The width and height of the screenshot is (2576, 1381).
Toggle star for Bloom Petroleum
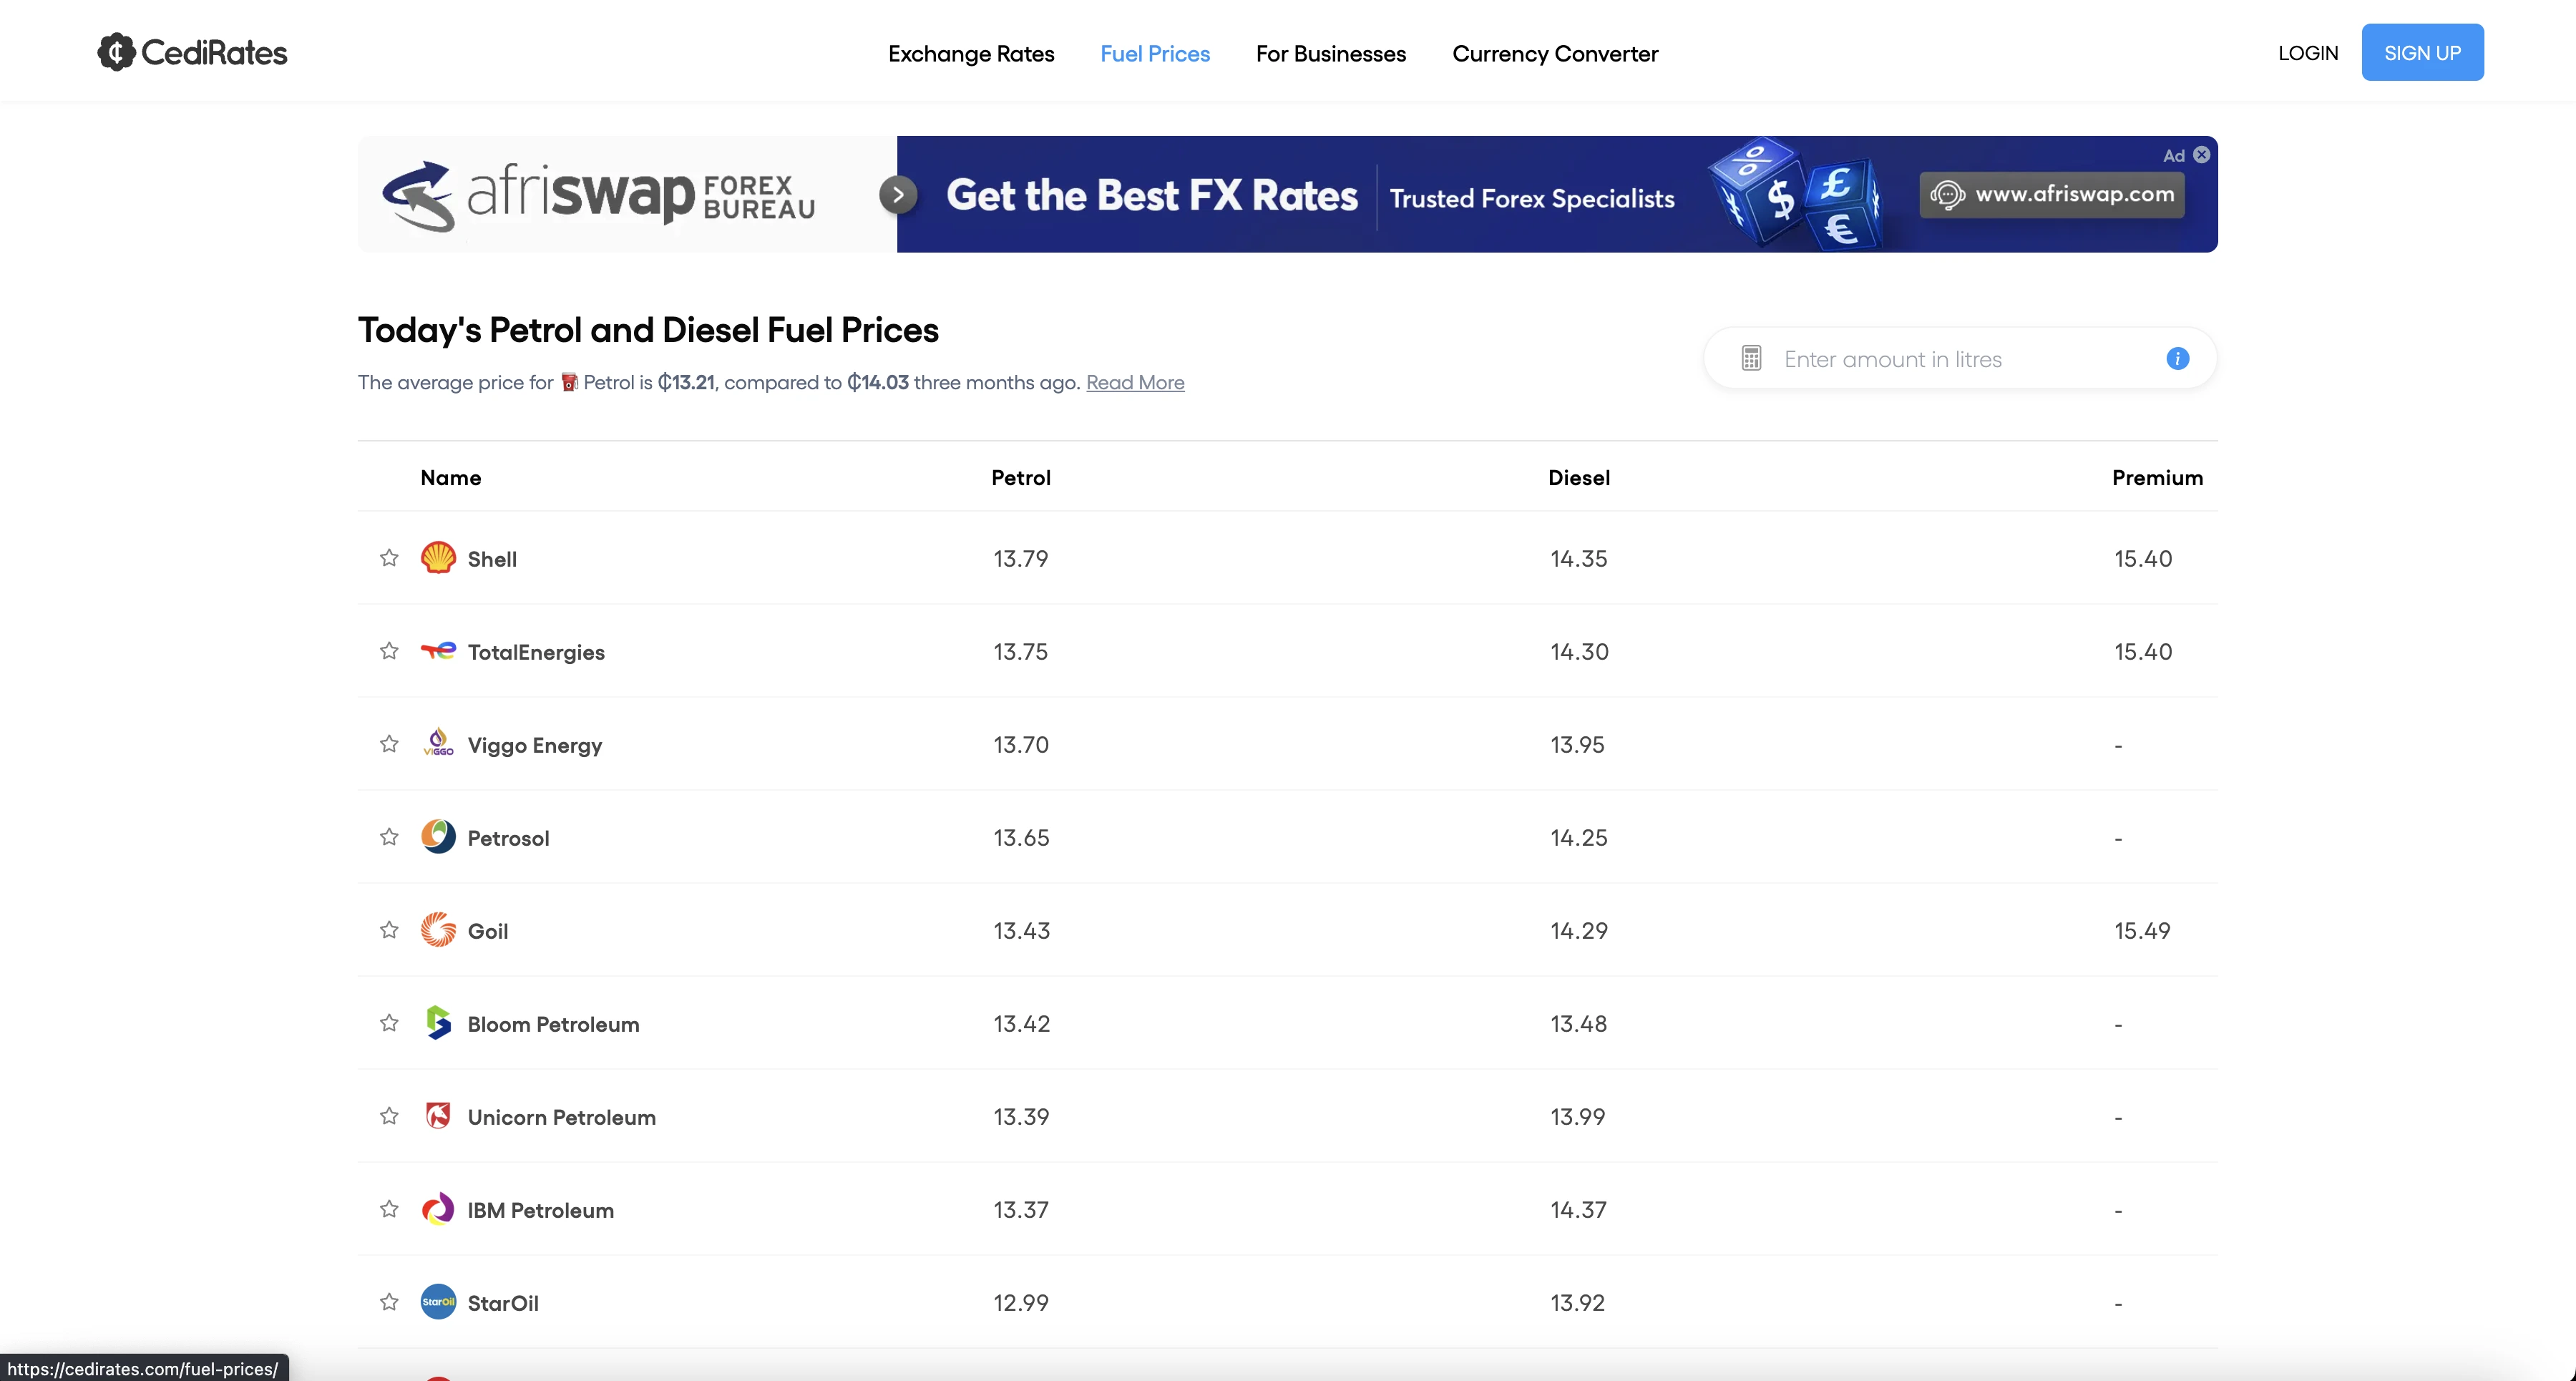(389, 1023)
